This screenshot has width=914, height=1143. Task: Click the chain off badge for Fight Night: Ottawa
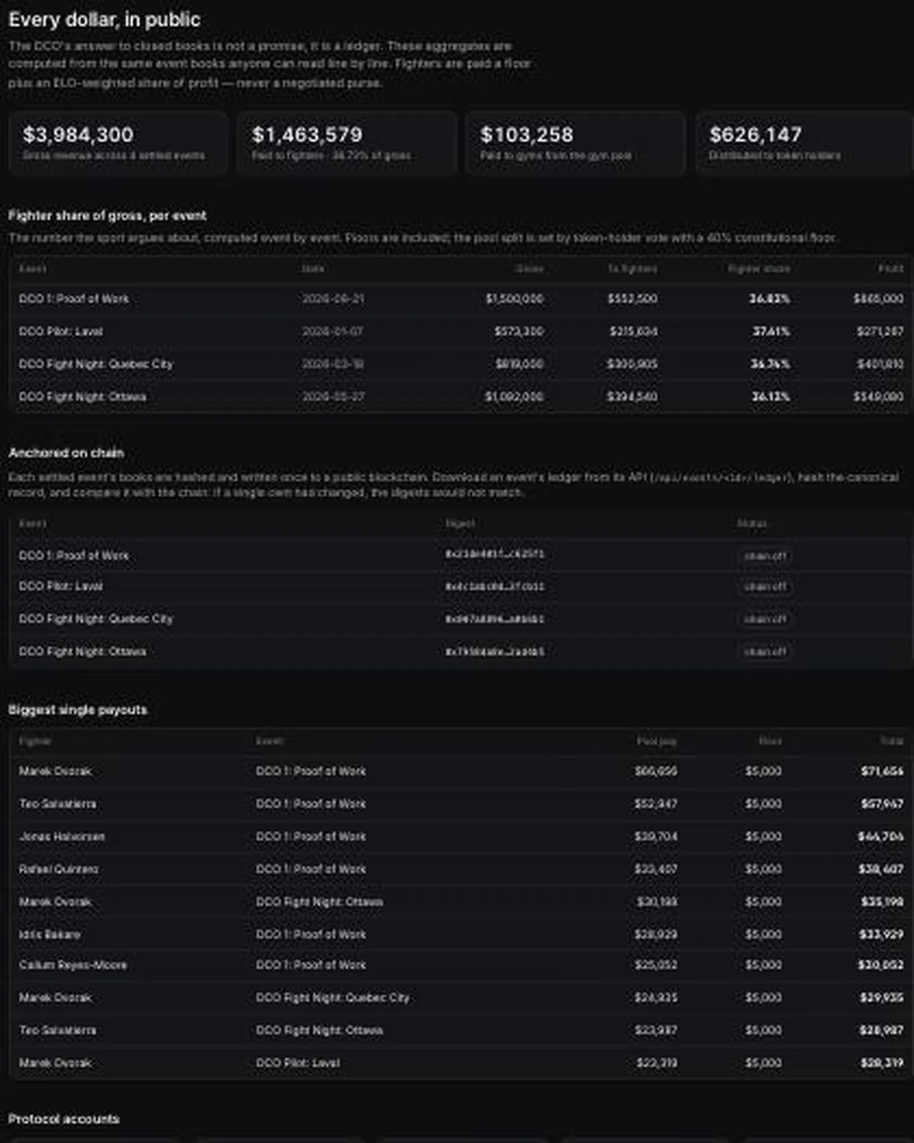(765, 652)
